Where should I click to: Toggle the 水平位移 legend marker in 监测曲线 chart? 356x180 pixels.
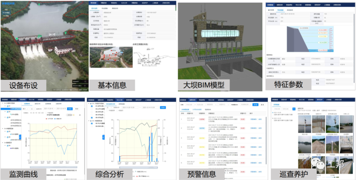(46, 119)
